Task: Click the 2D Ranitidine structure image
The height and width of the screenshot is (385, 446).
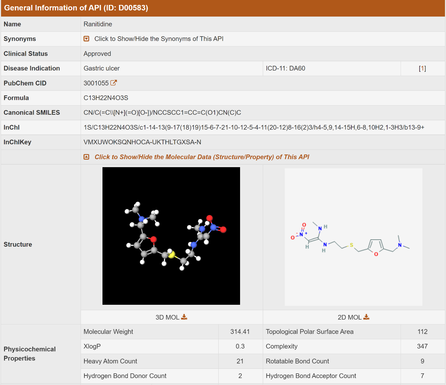Action: (x=353, y=237)
